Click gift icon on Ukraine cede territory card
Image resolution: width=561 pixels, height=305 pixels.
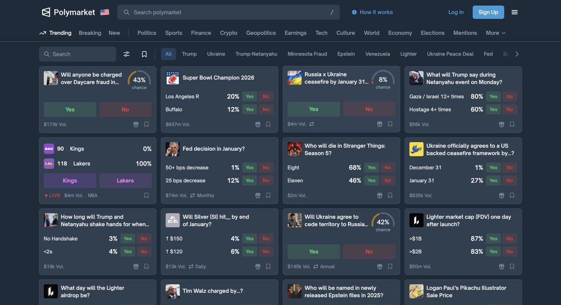pyautogui.click(x=380, y=267)
